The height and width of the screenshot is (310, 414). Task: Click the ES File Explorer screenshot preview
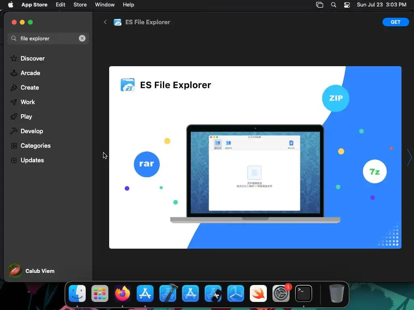click(x=255, y=157)
